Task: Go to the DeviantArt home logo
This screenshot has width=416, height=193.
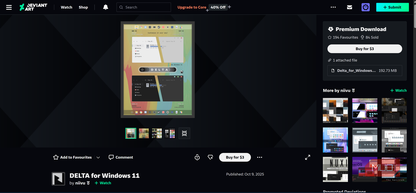Action: 33,7
